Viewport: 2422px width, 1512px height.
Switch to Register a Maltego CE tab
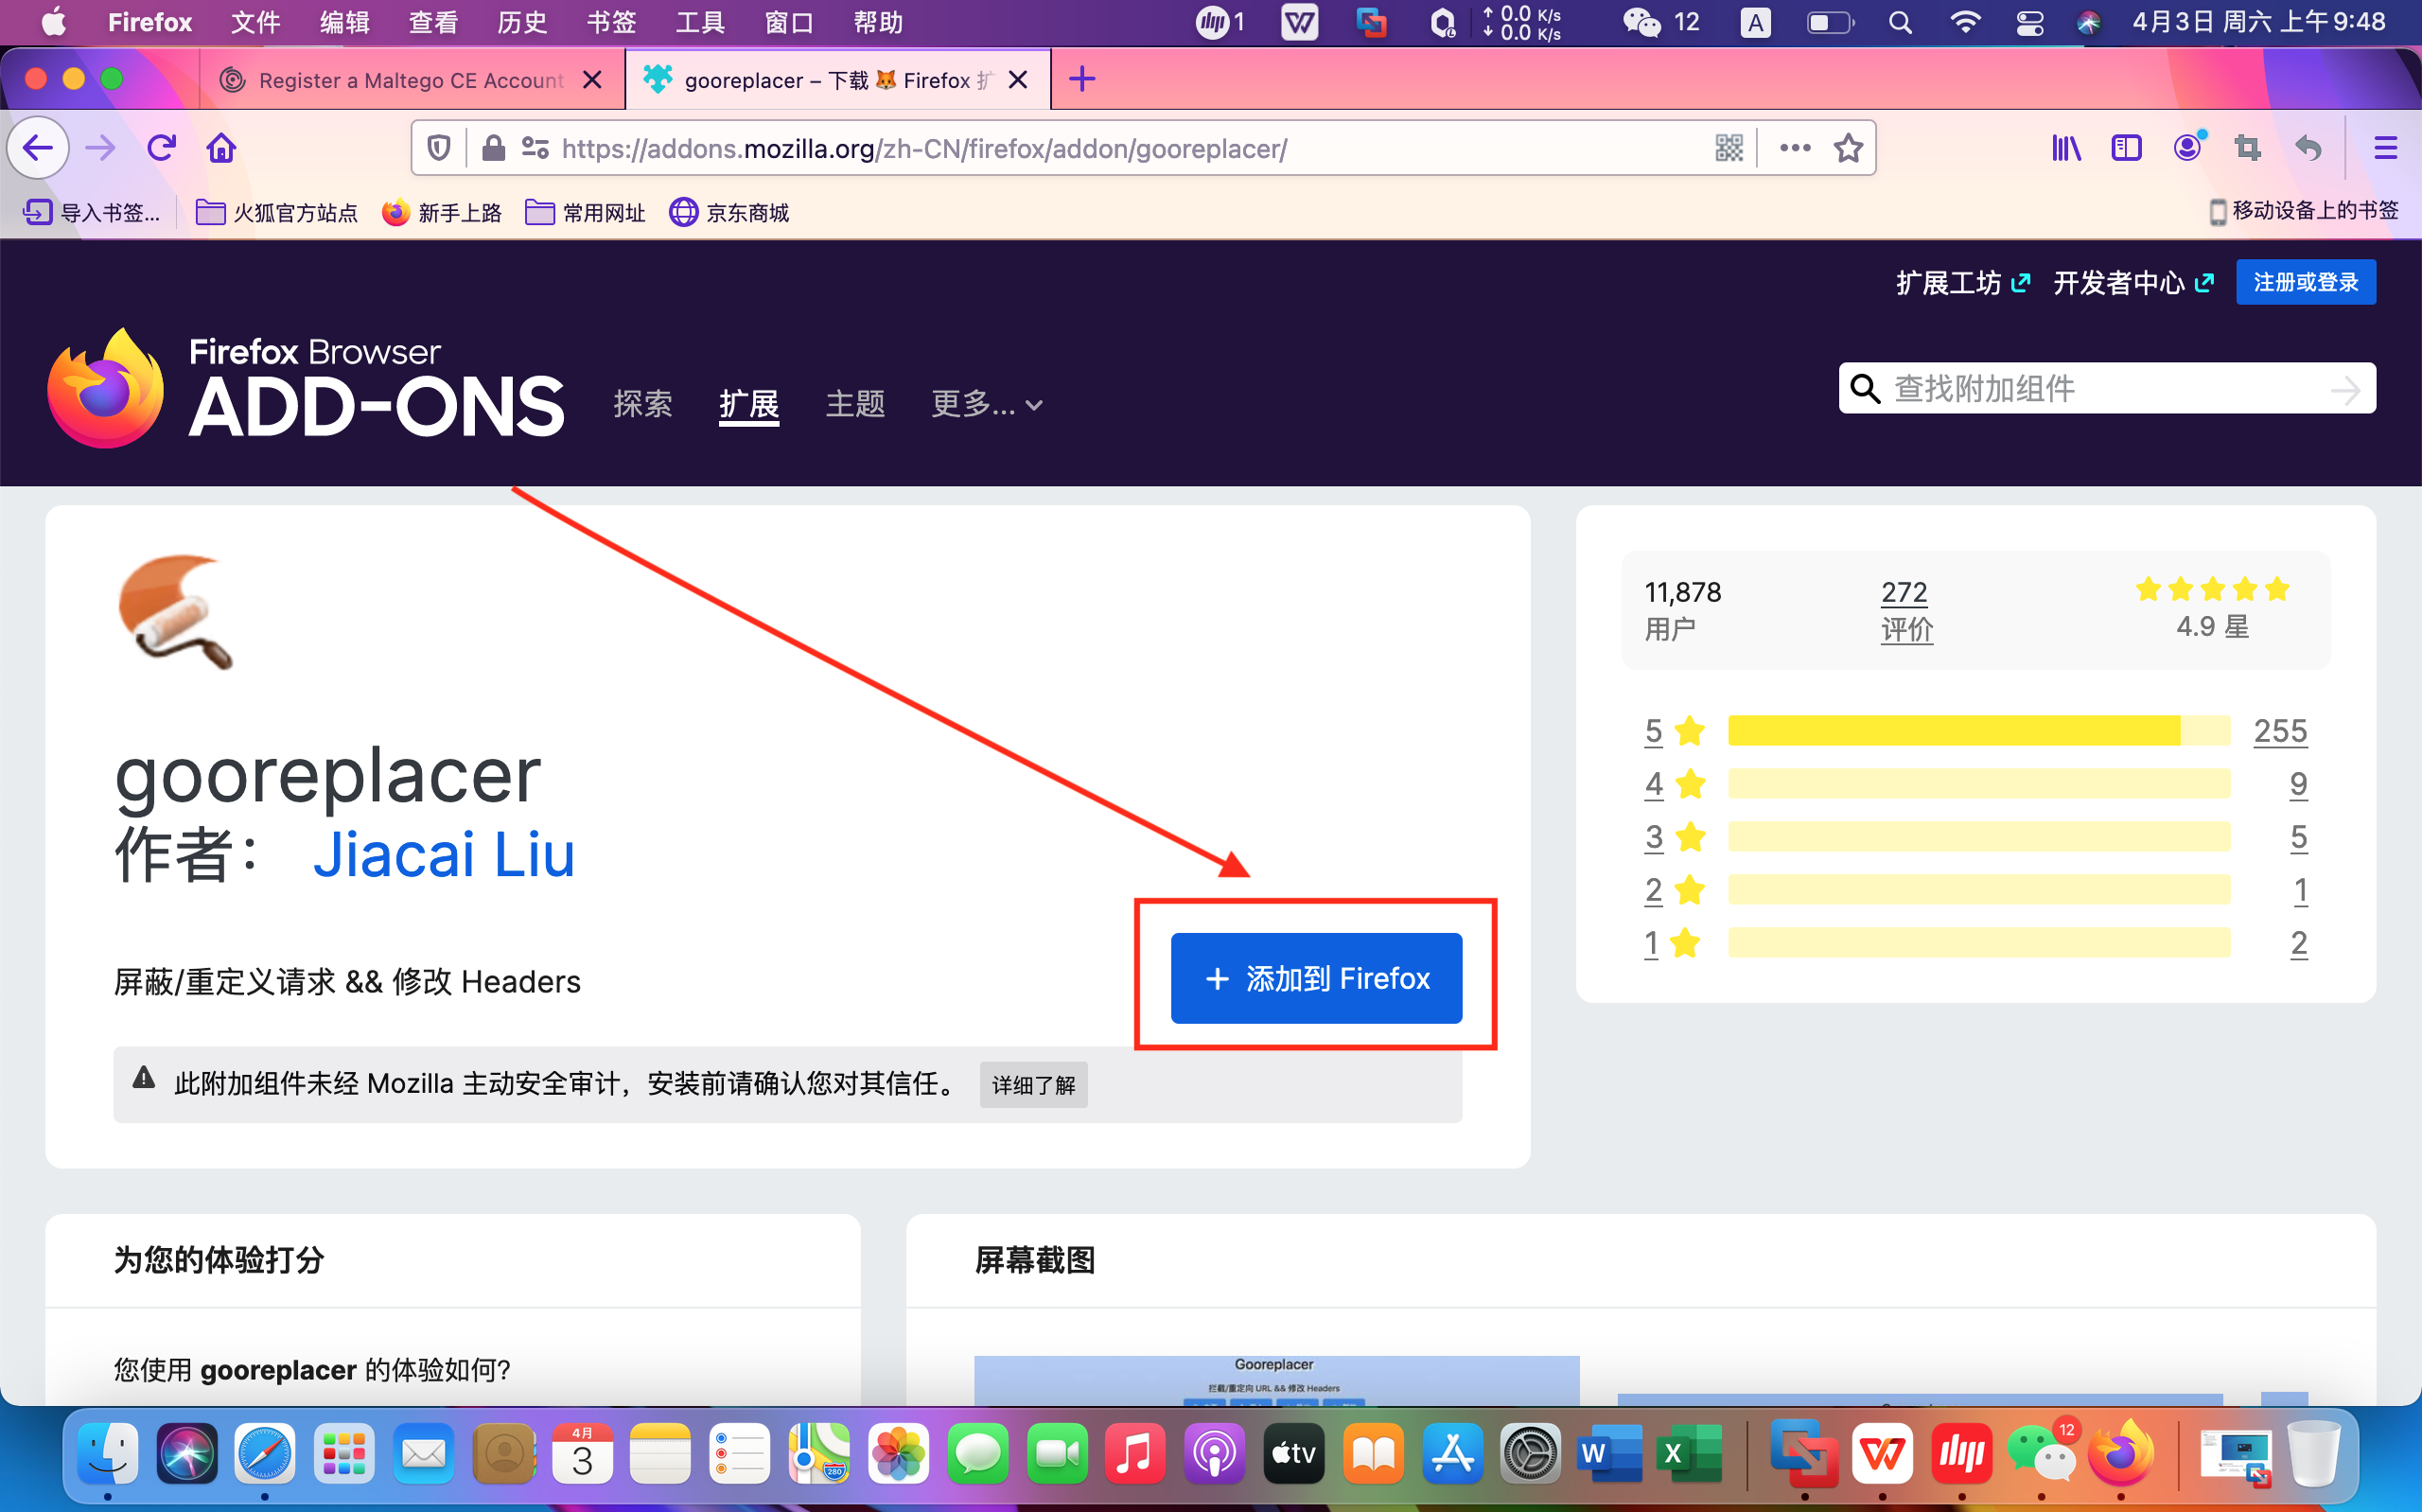pyautogui.click(x=410, y=80)
